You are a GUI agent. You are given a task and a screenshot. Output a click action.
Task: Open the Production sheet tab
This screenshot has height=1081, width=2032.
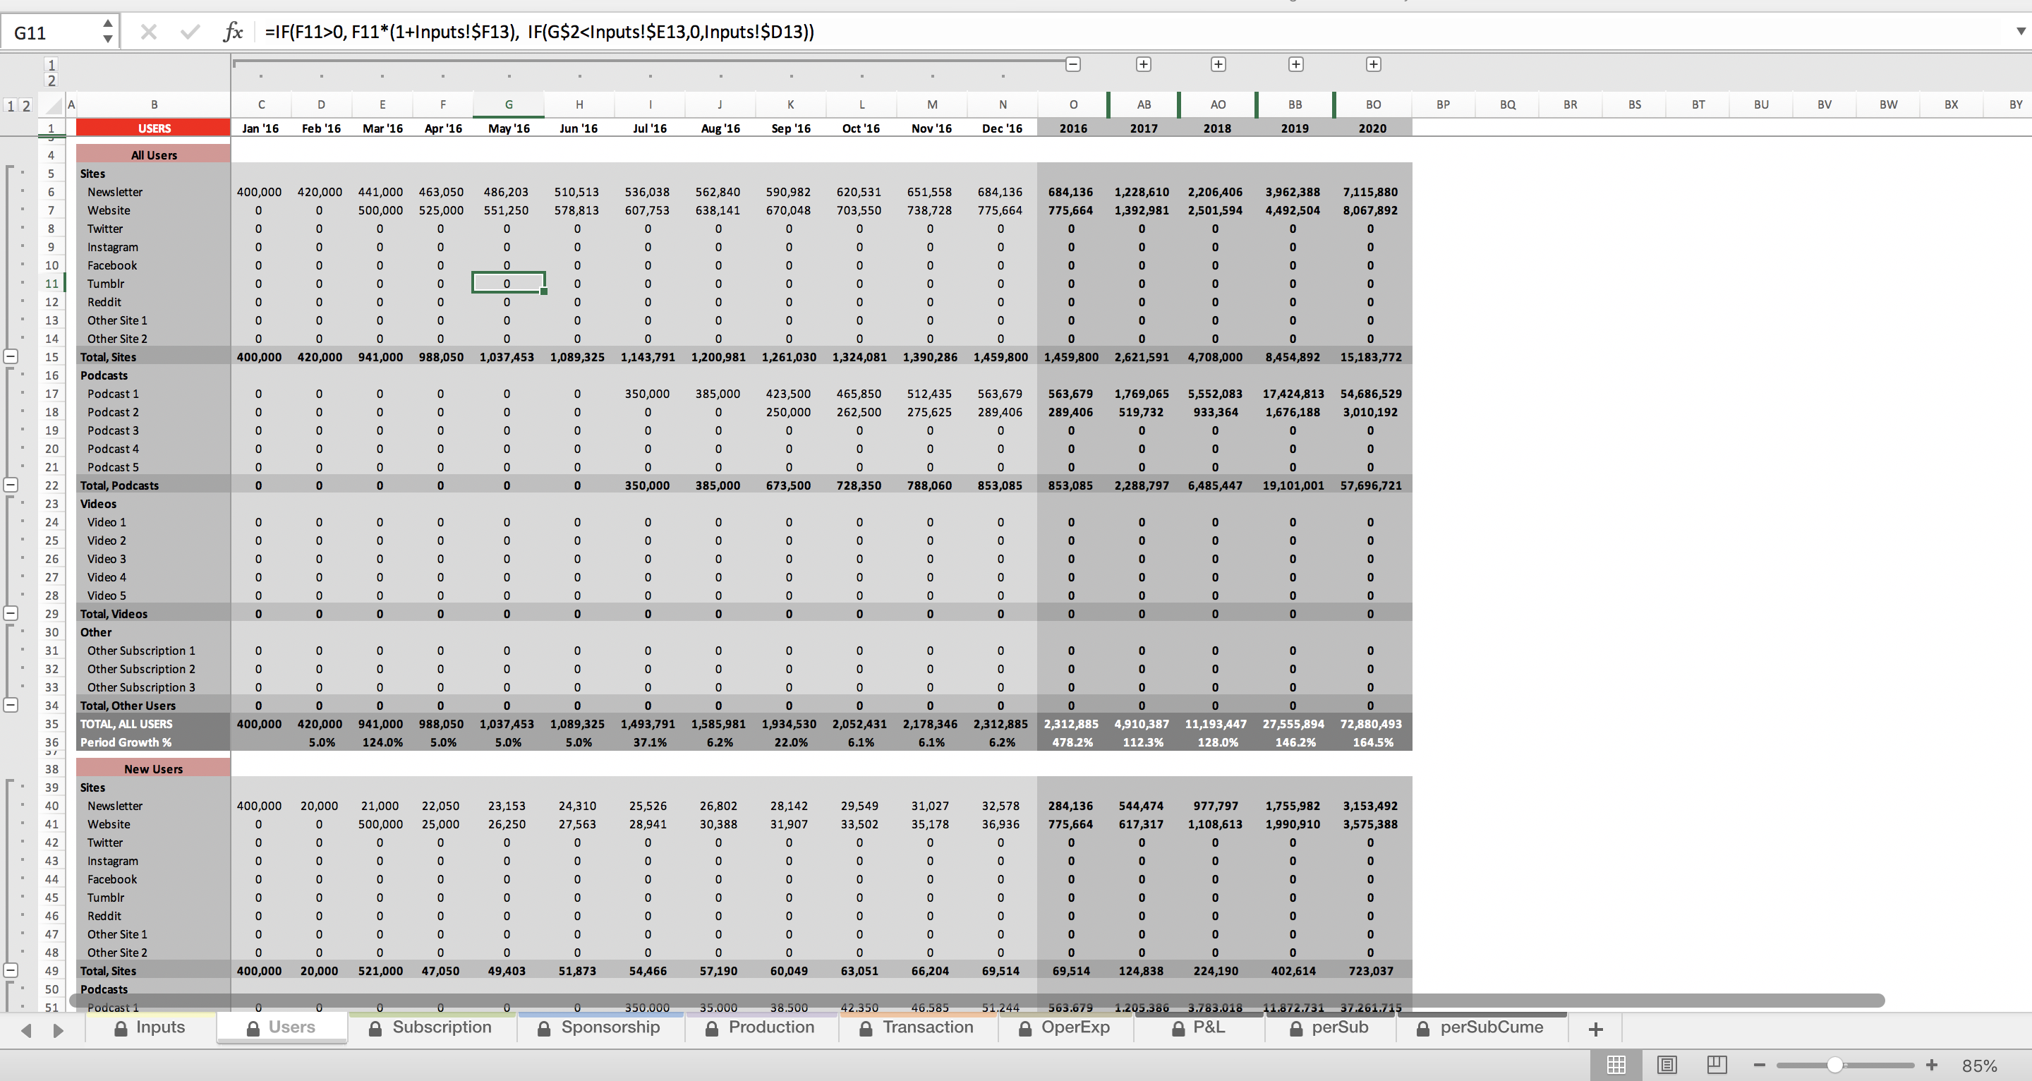(x=761, y=1027)
